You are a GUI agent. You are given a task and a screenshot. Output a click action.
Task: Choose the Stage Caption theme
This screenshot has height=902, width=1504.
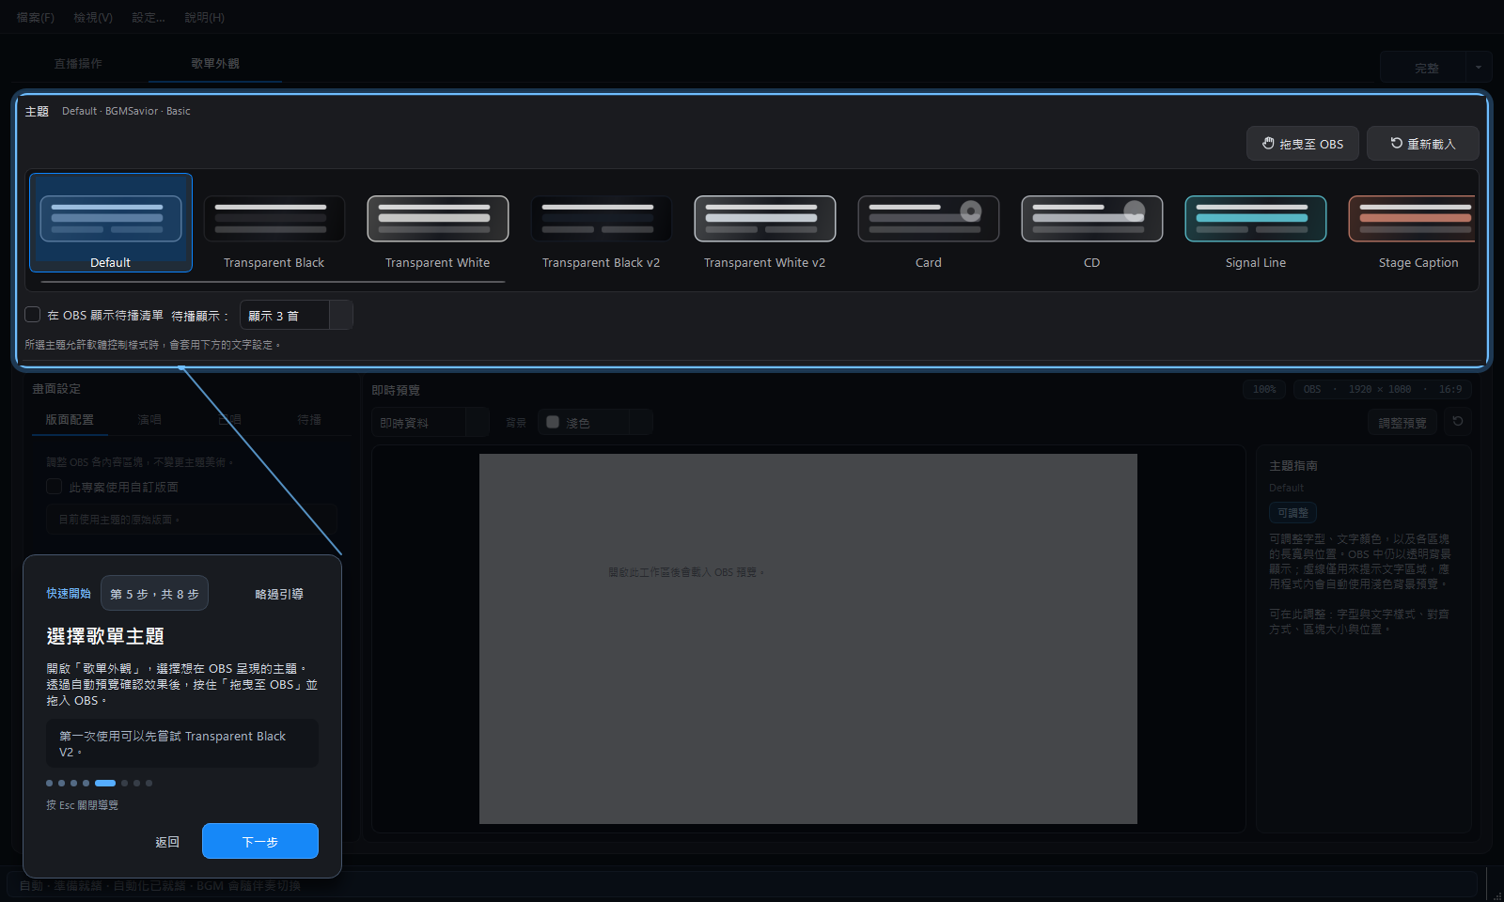click(x=1411, y=223)
